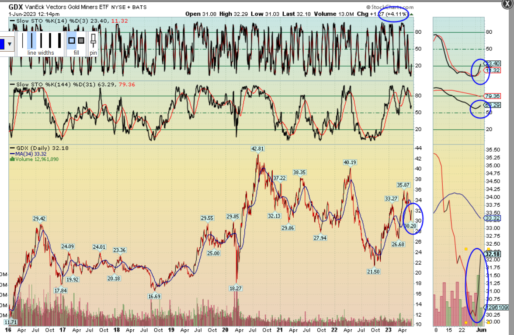Choose the second line width option
Screen dimensions: 514x335
click(31, 40)
